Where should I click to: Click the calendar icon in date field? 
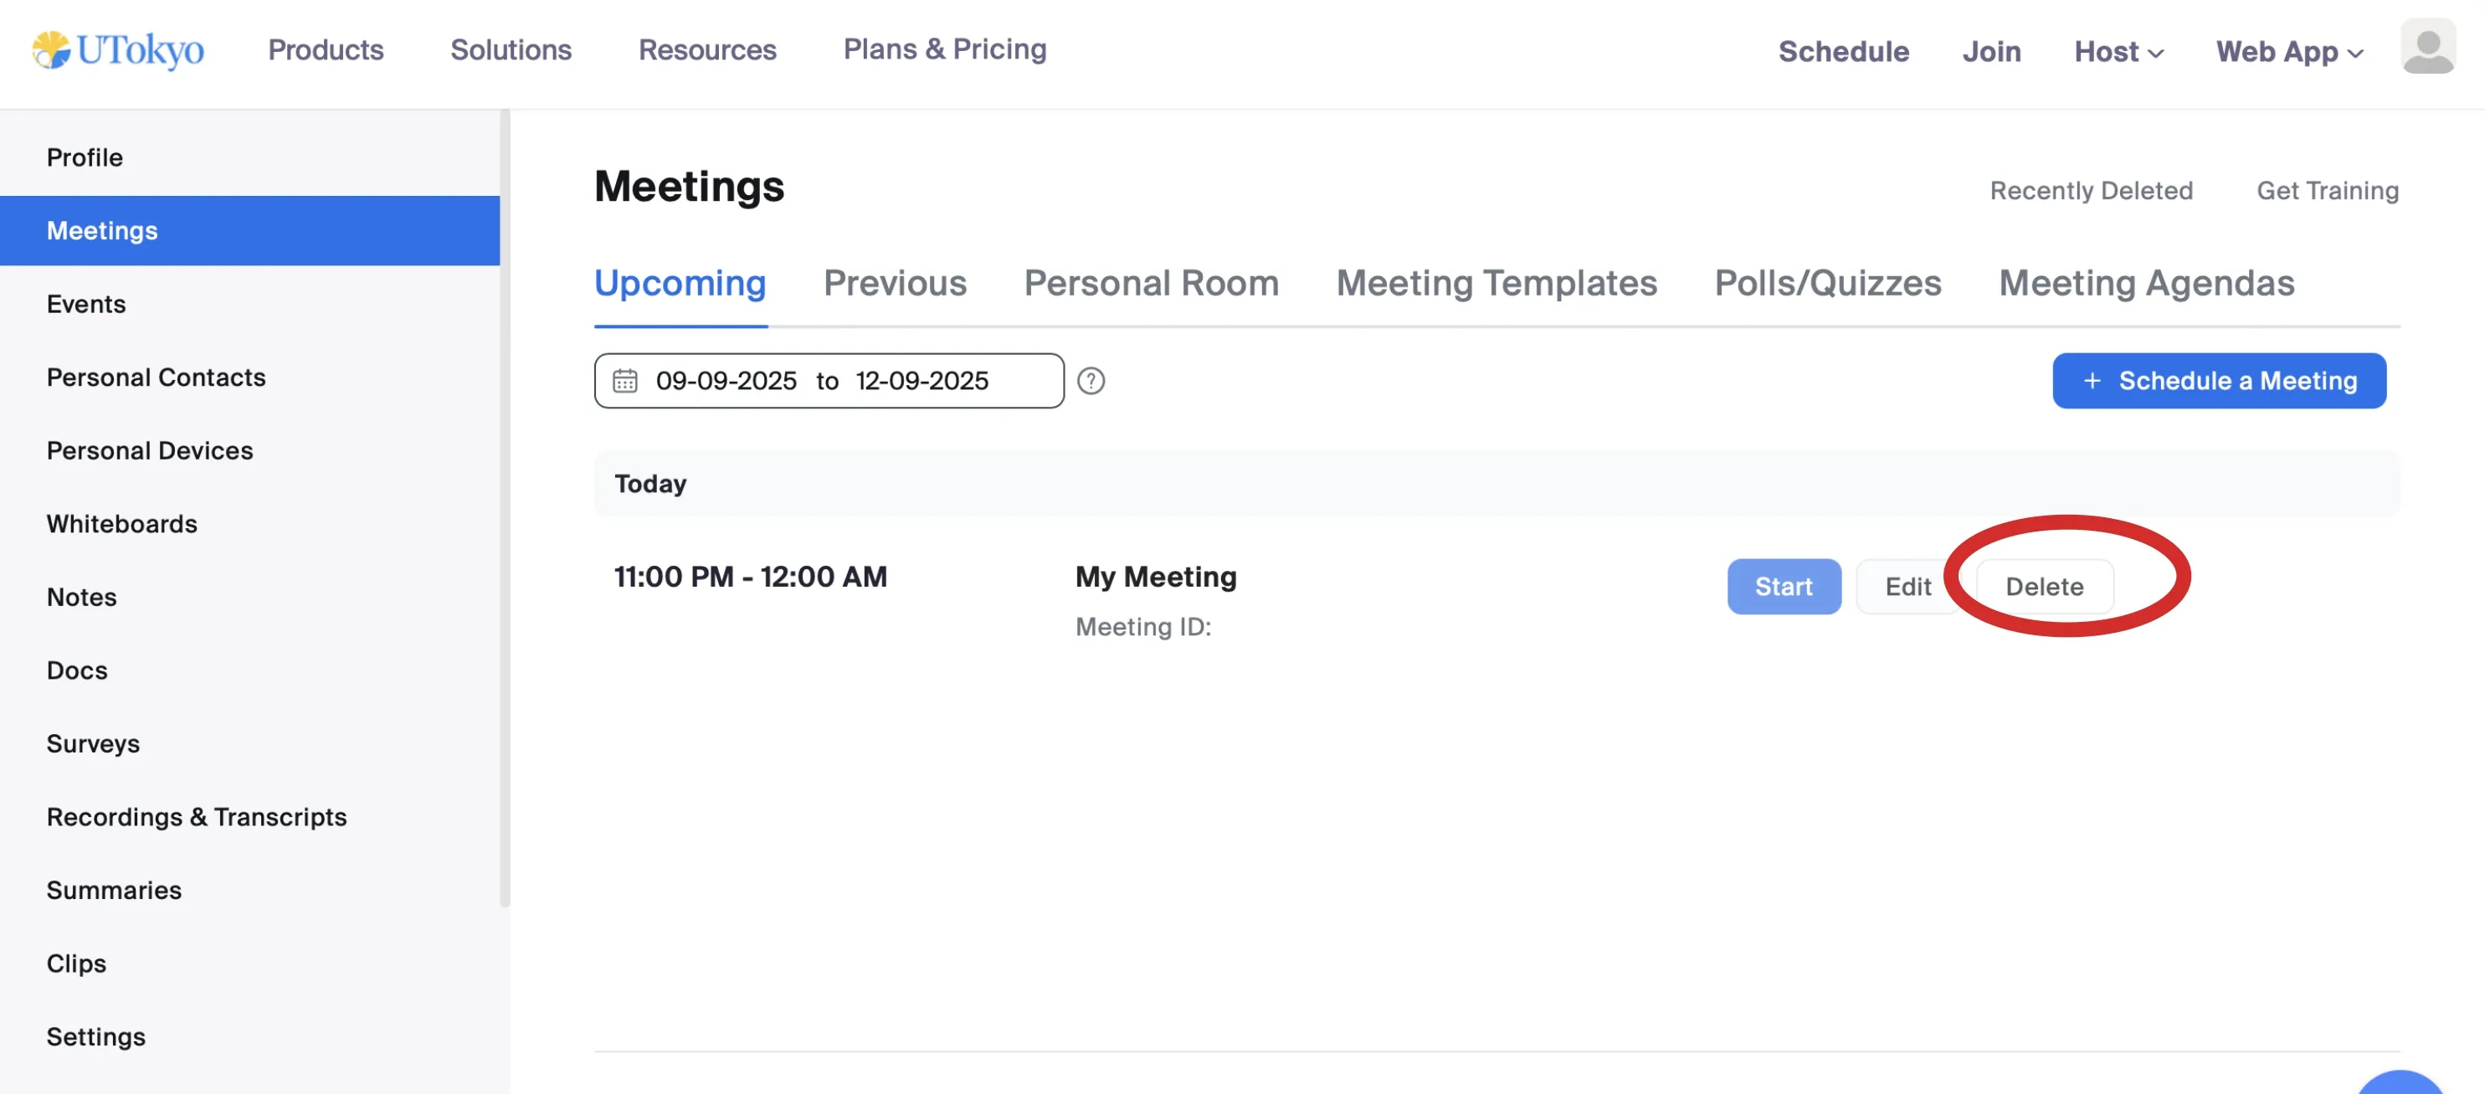[625, 381]
